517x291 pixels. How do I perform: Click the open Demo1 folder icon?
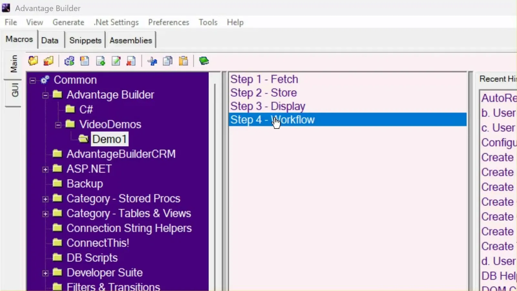pos(83,139)
